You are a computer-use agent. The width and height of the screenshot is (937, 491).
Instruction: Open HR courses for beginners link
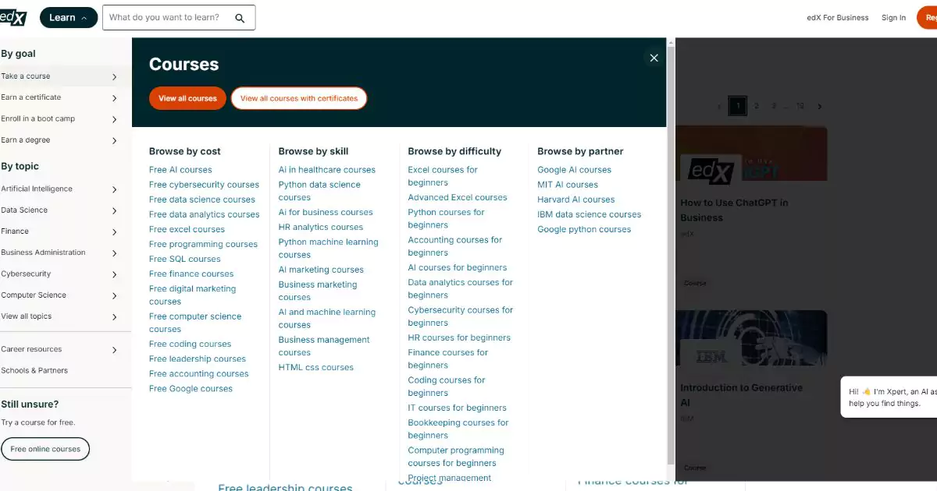click(x=459, y=337)
